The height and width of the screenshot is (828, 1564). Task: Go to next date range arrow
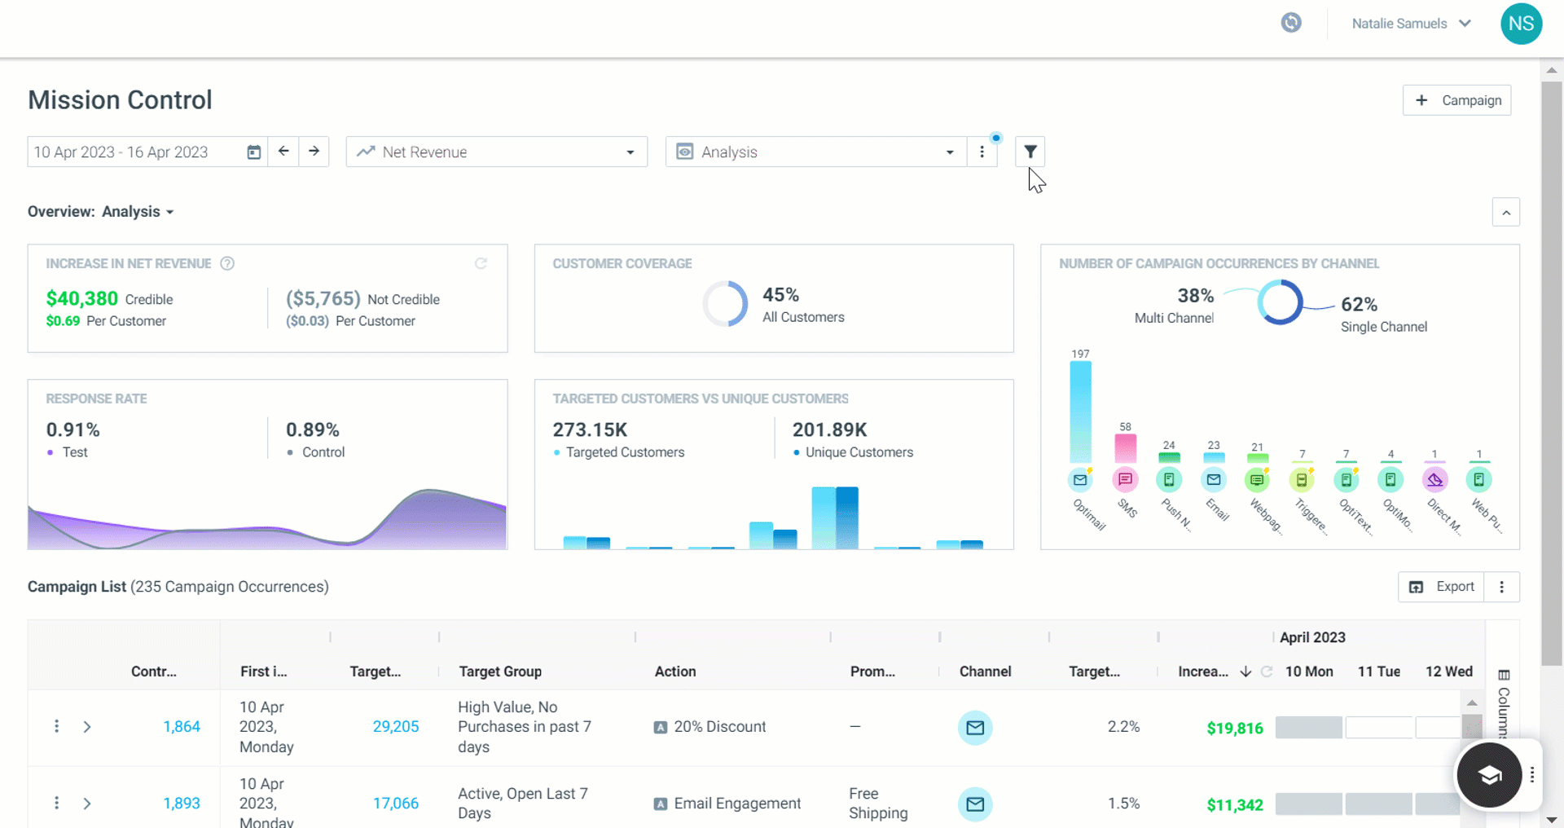point(314,152)
